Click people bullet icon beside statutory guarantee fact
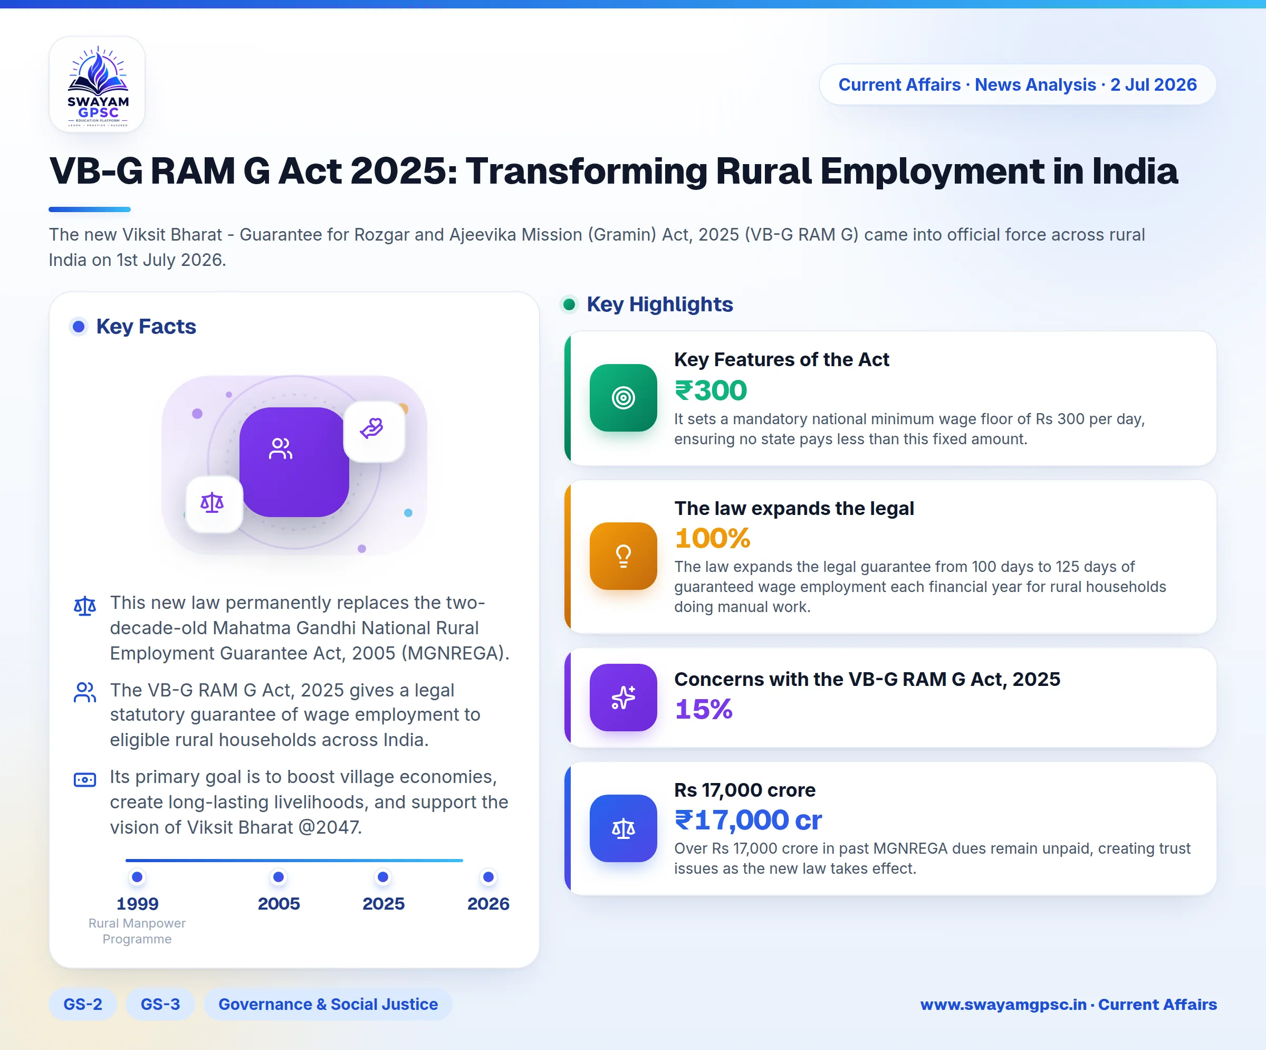 click(85, 692)
